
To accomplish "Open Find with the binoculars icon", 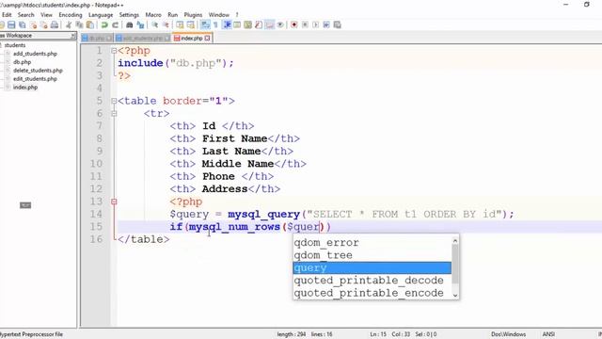I will pos(130,25).
